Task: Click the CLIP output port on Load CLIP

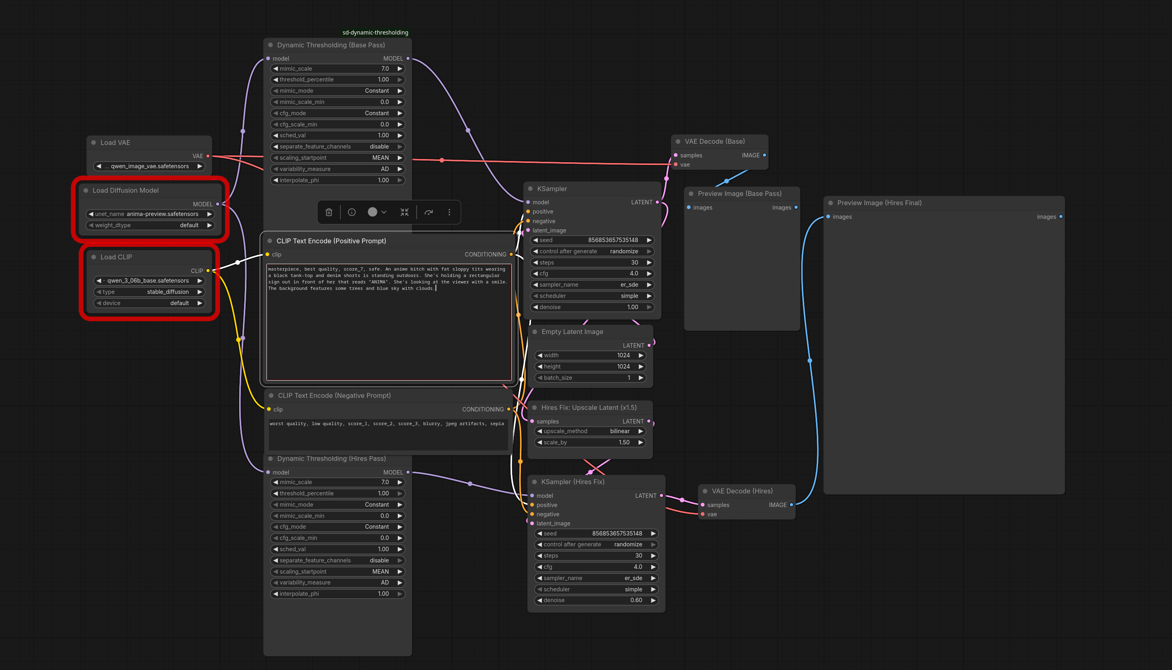Action: coord(208,271)
